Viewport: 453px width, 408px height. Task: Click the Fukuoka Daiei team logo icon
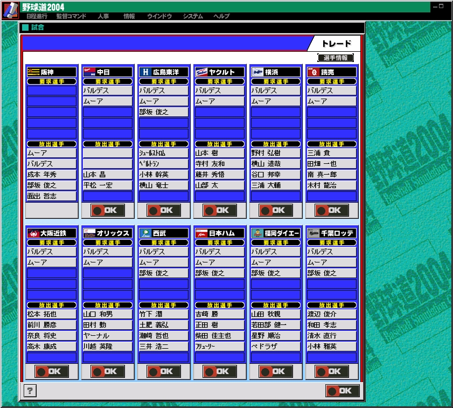(x=257, y=233)
